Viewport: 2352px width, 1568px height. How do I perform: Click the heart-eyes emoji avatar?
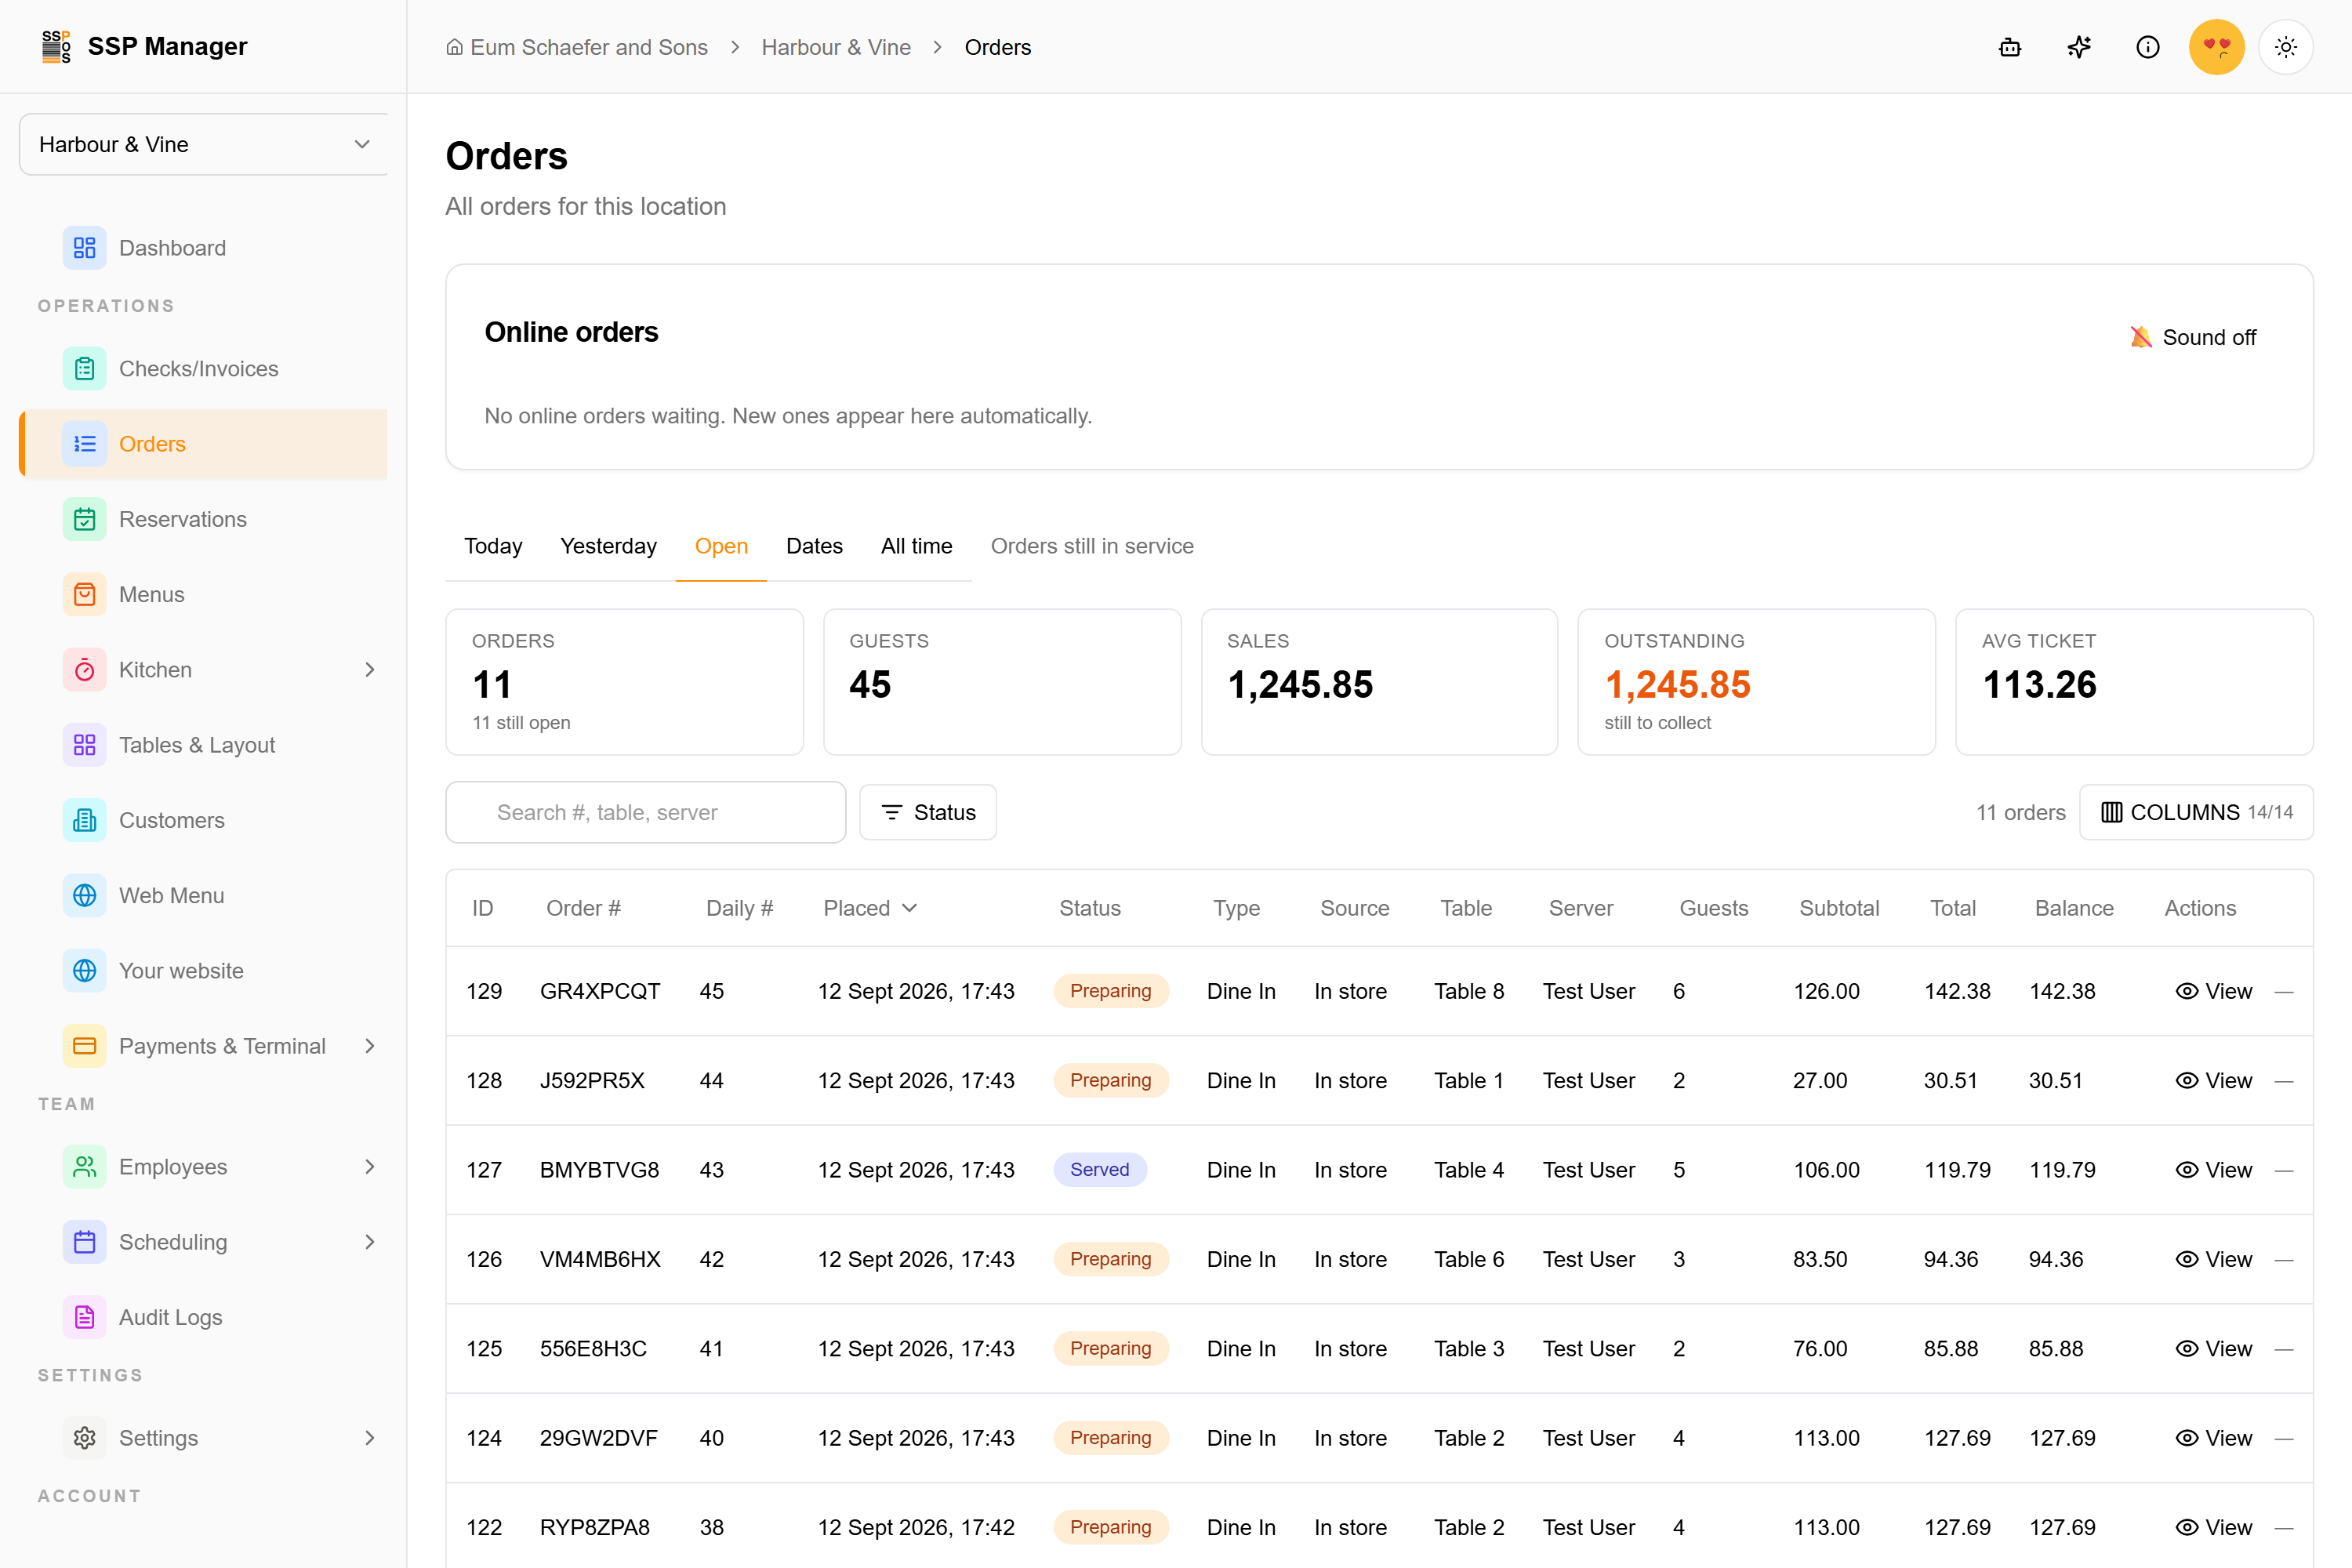(2217, 47)
